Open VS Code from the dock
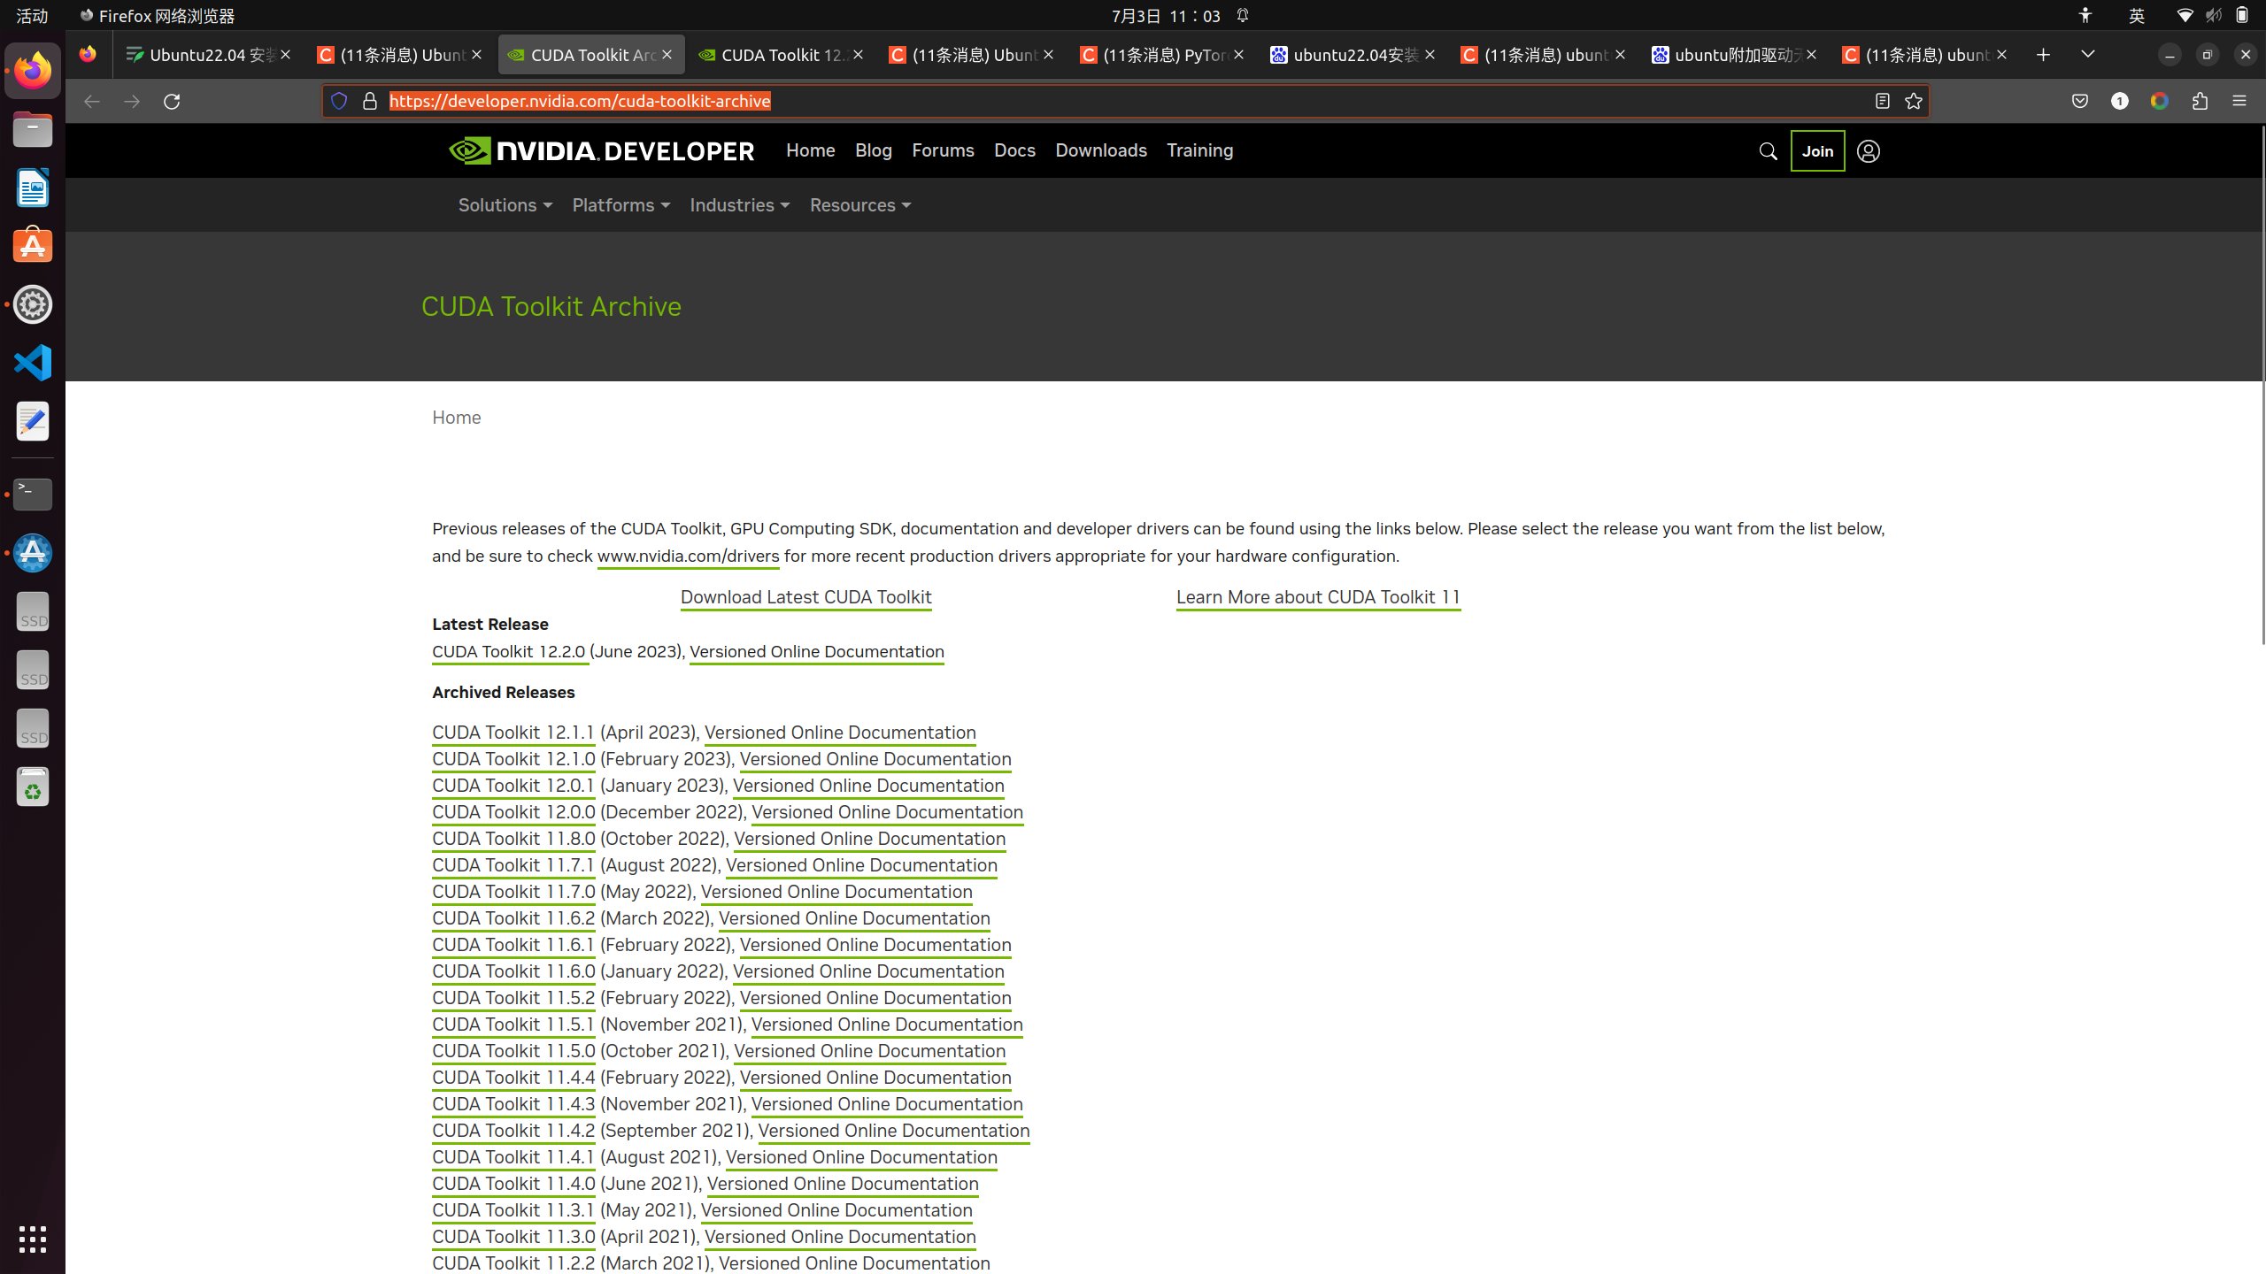Viewport: 2266px width, 1274px height. point(32,362)
